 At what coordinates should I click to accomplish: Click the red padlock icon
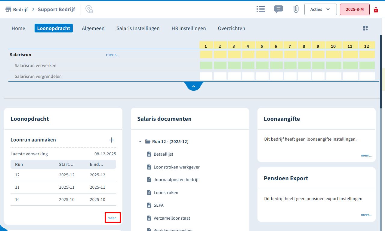(376, 10)
